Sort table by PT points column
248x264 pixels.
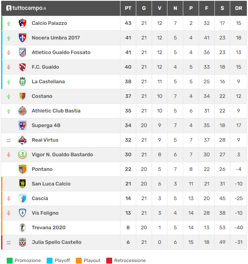[x=128, y=8]
